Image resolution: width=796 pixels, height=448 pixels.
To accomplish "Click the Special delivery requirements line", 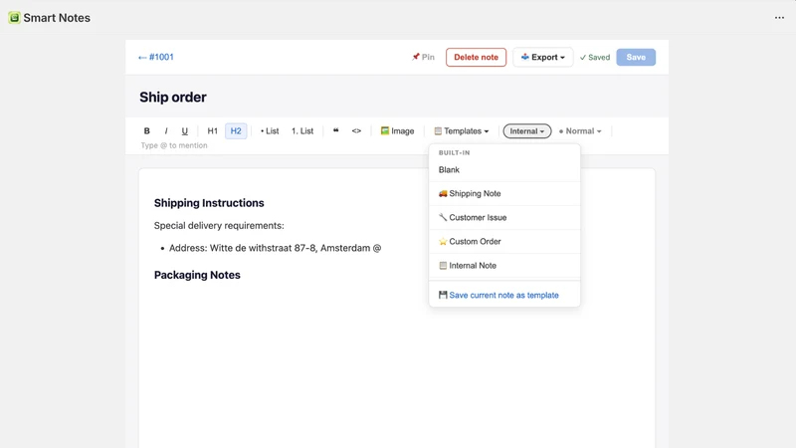I will pos(219,226).
